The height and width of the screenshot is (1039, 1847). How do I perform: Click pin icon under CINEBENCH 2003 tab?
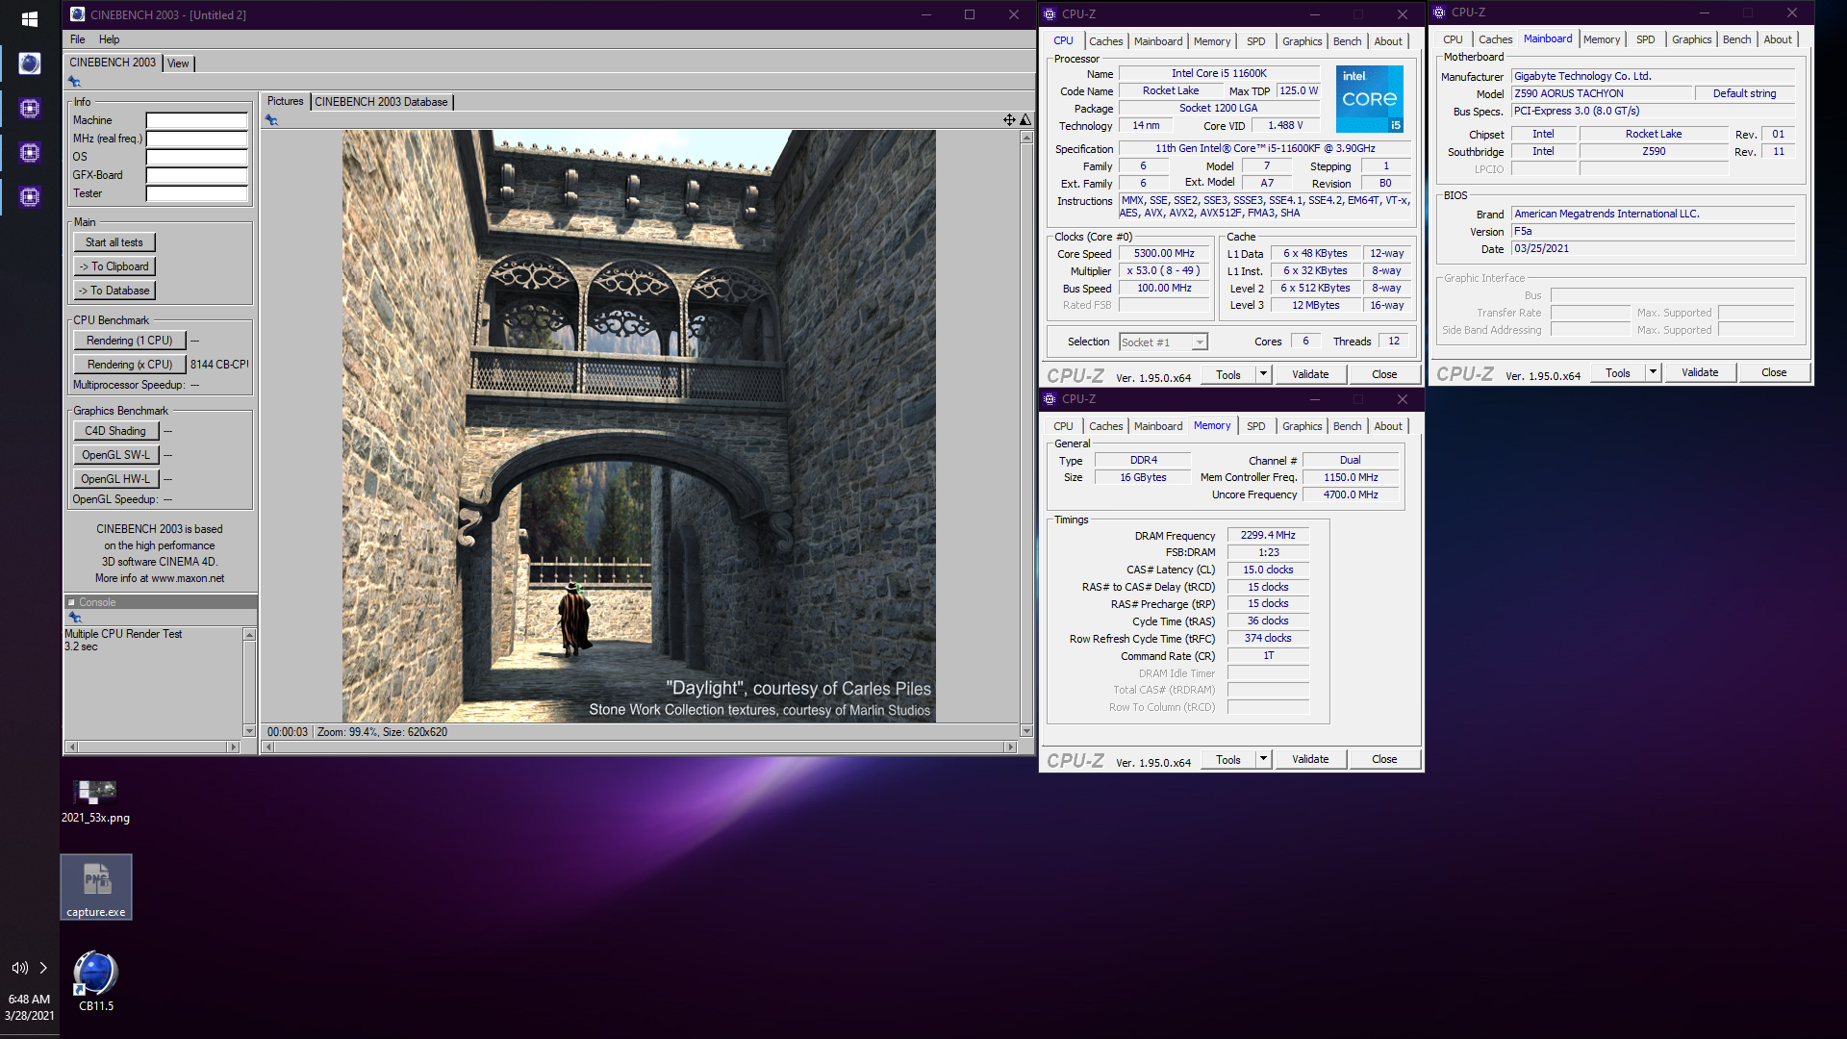pos(74,82)
